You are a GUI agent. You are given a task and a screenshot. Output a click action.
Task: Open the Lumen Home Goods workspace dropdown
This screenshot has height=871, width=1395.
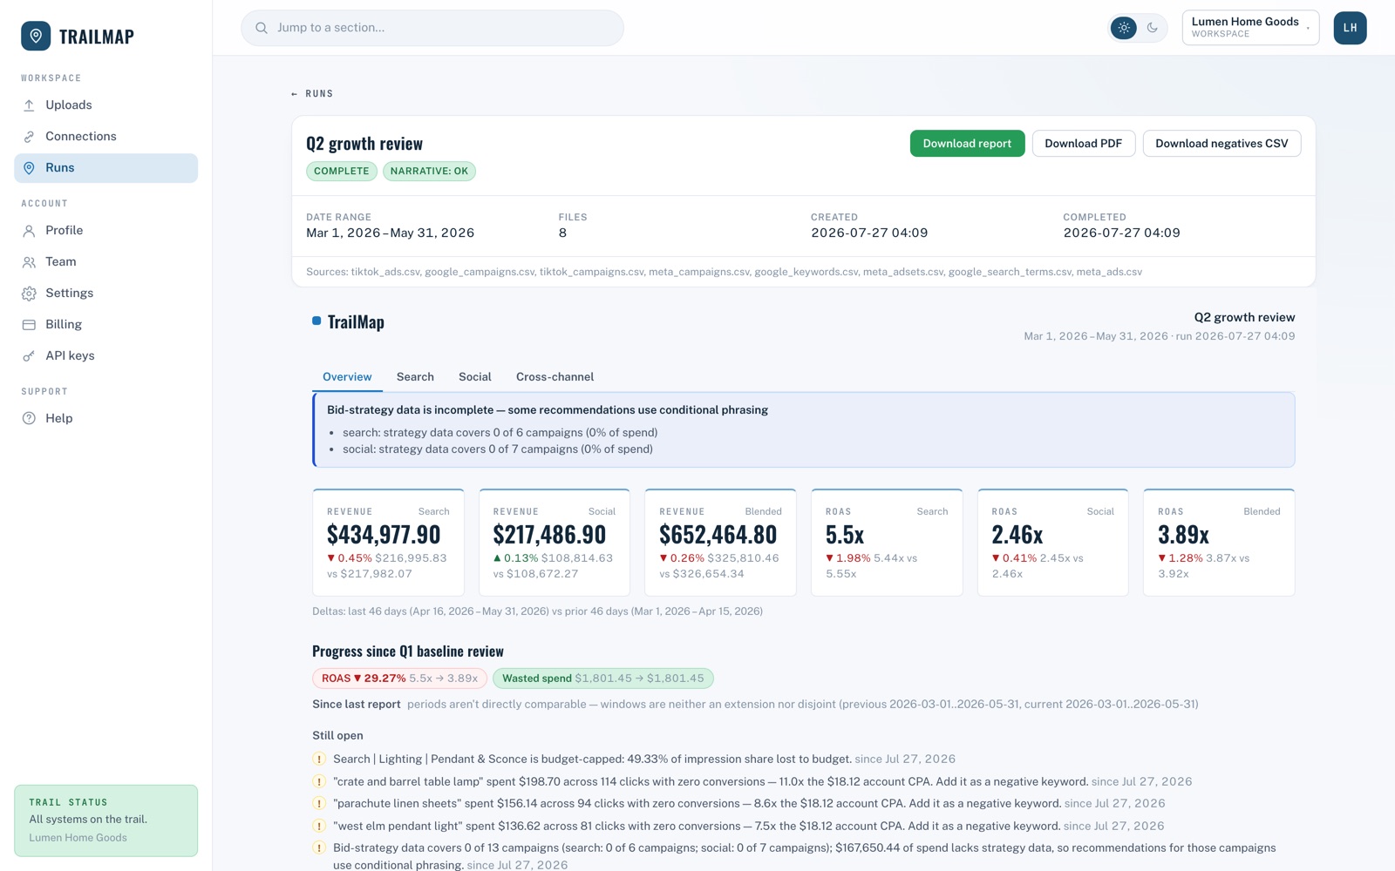pos(1250,28)
